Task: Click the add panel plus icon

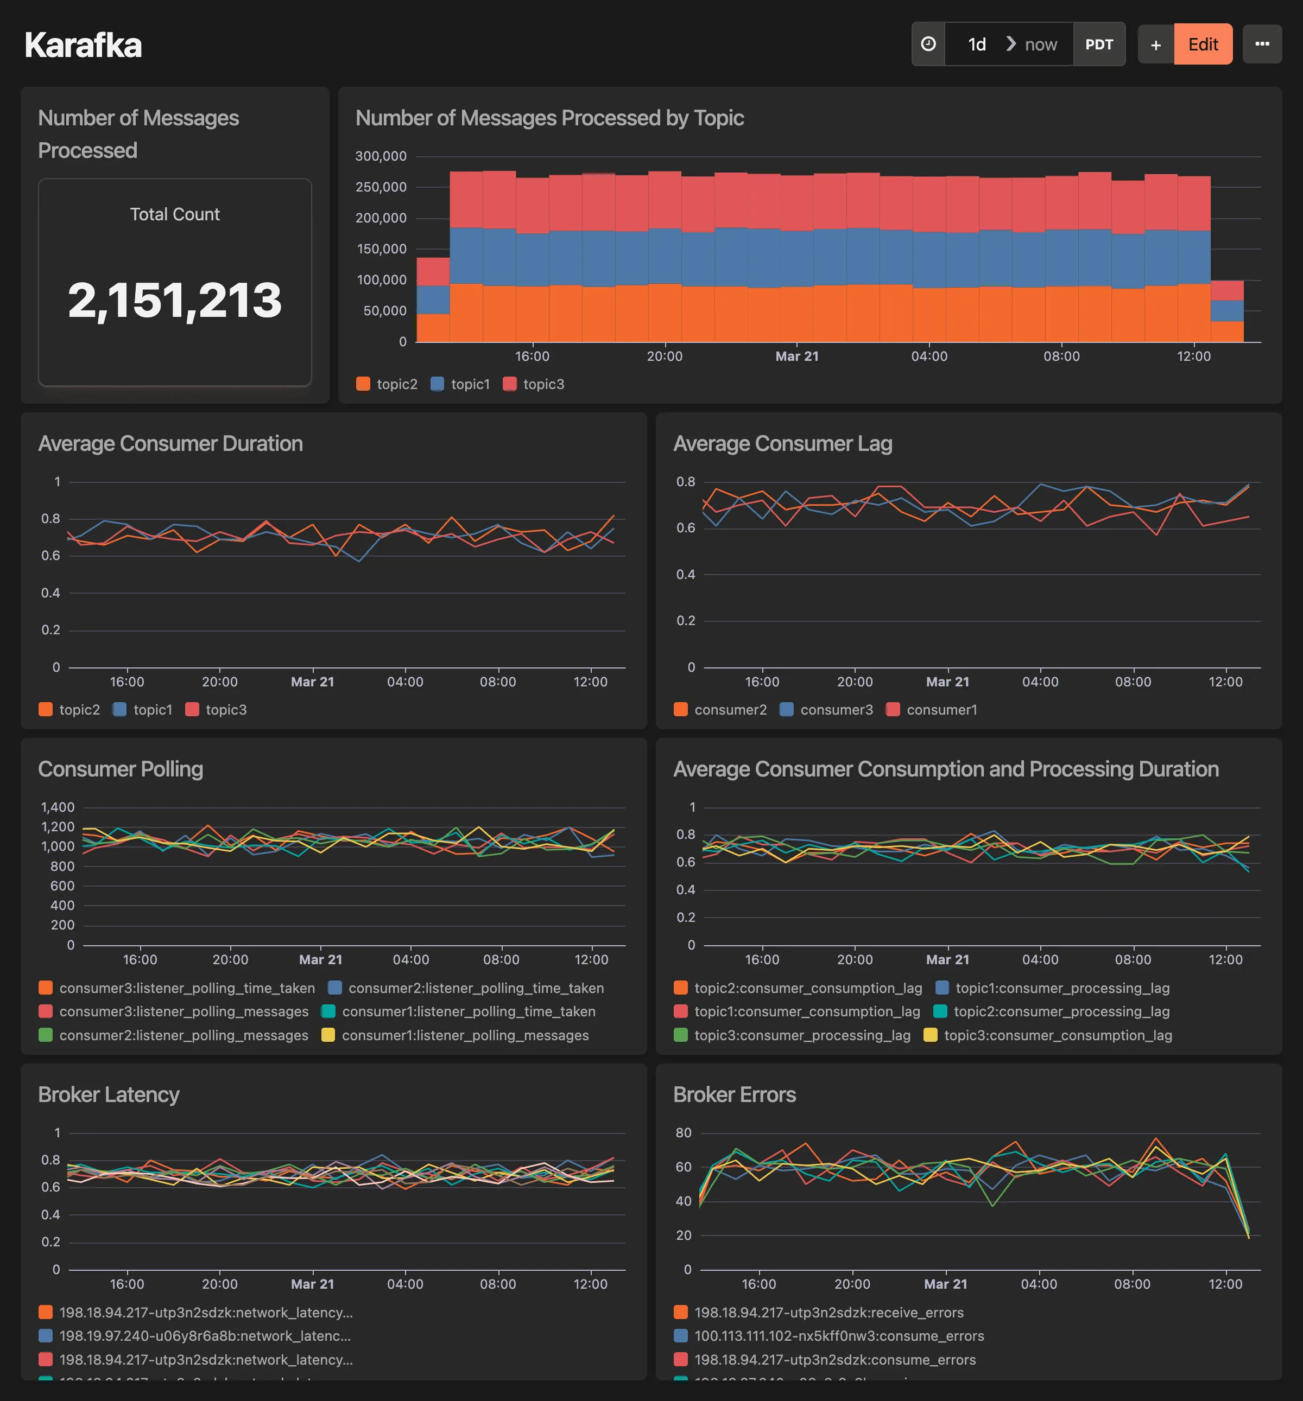Action: pos(1156,44)
